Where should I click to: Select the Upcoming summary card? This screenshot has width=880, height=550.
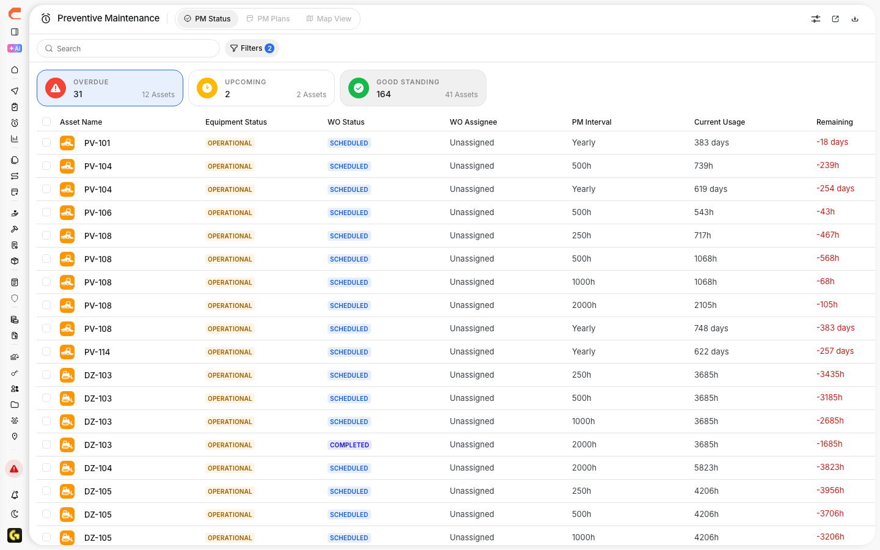262,88
